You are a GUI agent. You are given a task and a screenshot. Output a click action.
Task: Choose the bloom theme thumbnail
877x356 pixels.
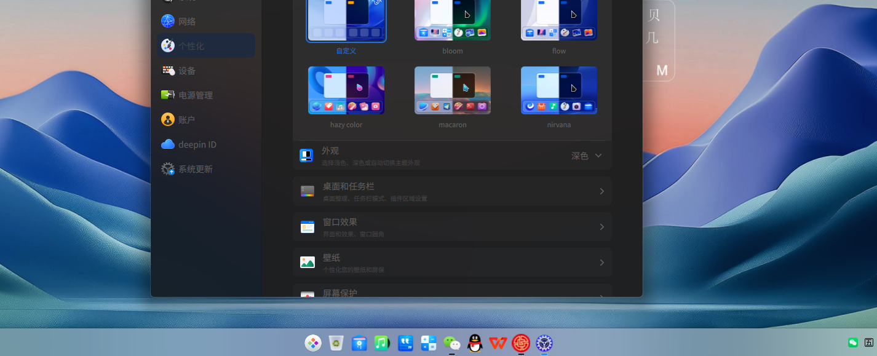(x=453, y=20)
